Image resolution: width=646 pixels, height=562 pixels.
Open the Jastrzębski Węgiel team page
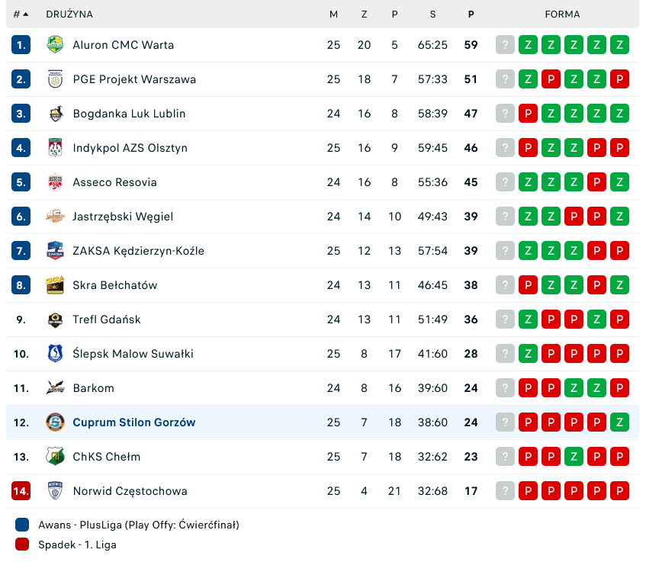click(123, 217)
